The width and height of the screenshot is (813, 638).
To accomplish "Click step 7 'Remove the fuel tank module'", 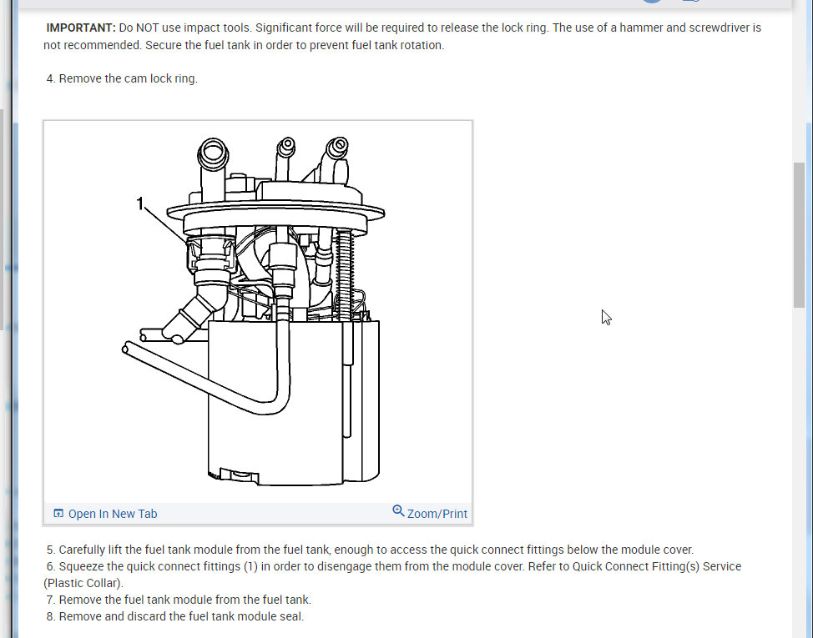I will [179, 600].
